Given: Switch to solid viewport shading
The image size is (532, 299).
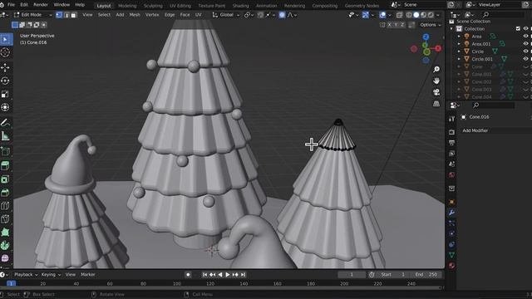Looking at the screenshot, I should (x=416, y=15).
